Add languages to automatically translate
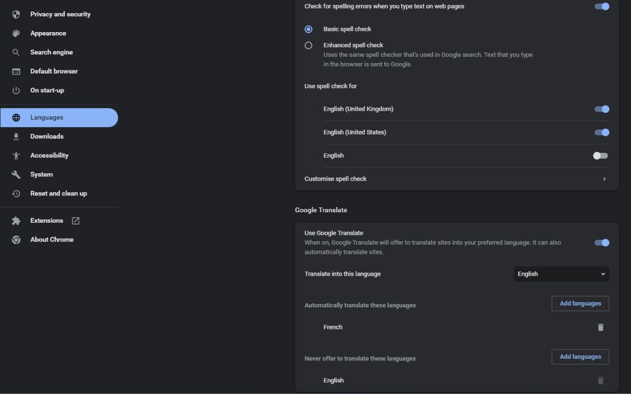631x394 pixels. (580, 304)
